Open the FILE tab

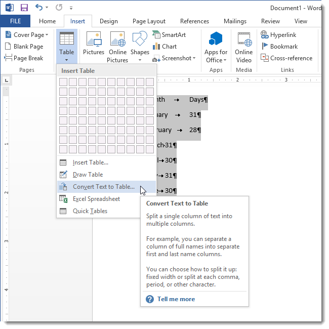[15, 21]
